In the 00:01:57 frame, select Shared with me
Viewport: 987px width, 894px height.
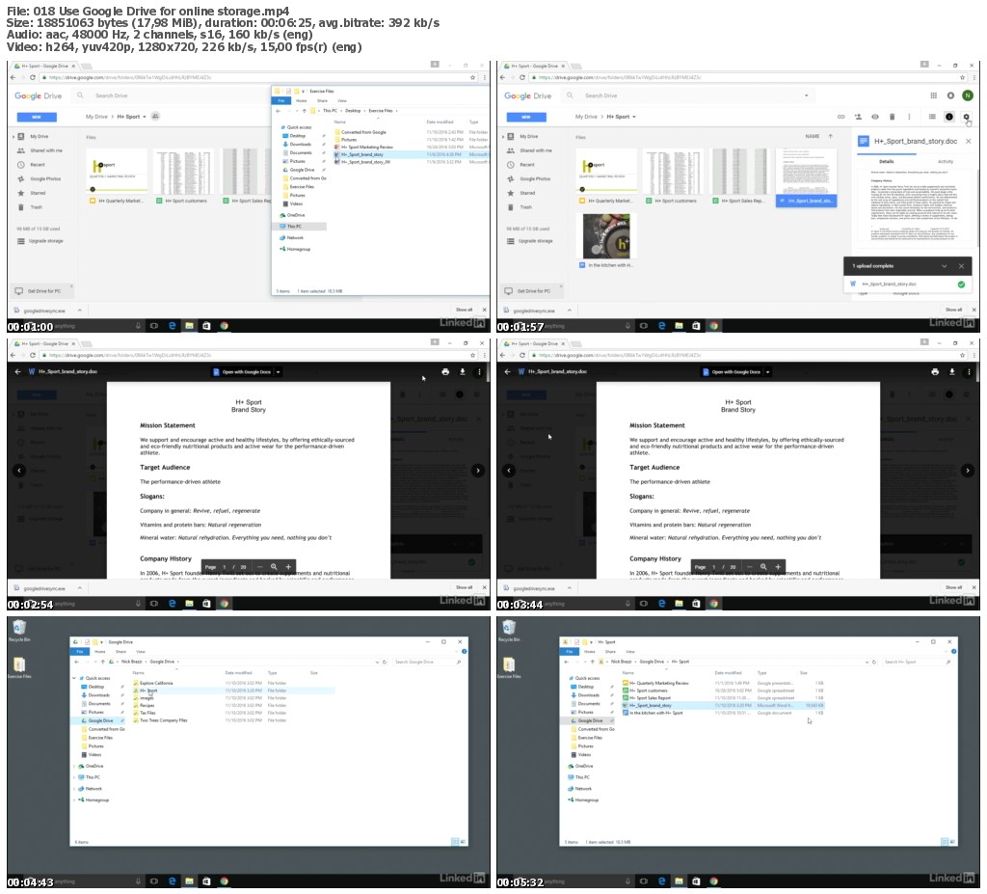tap(535, 150)
